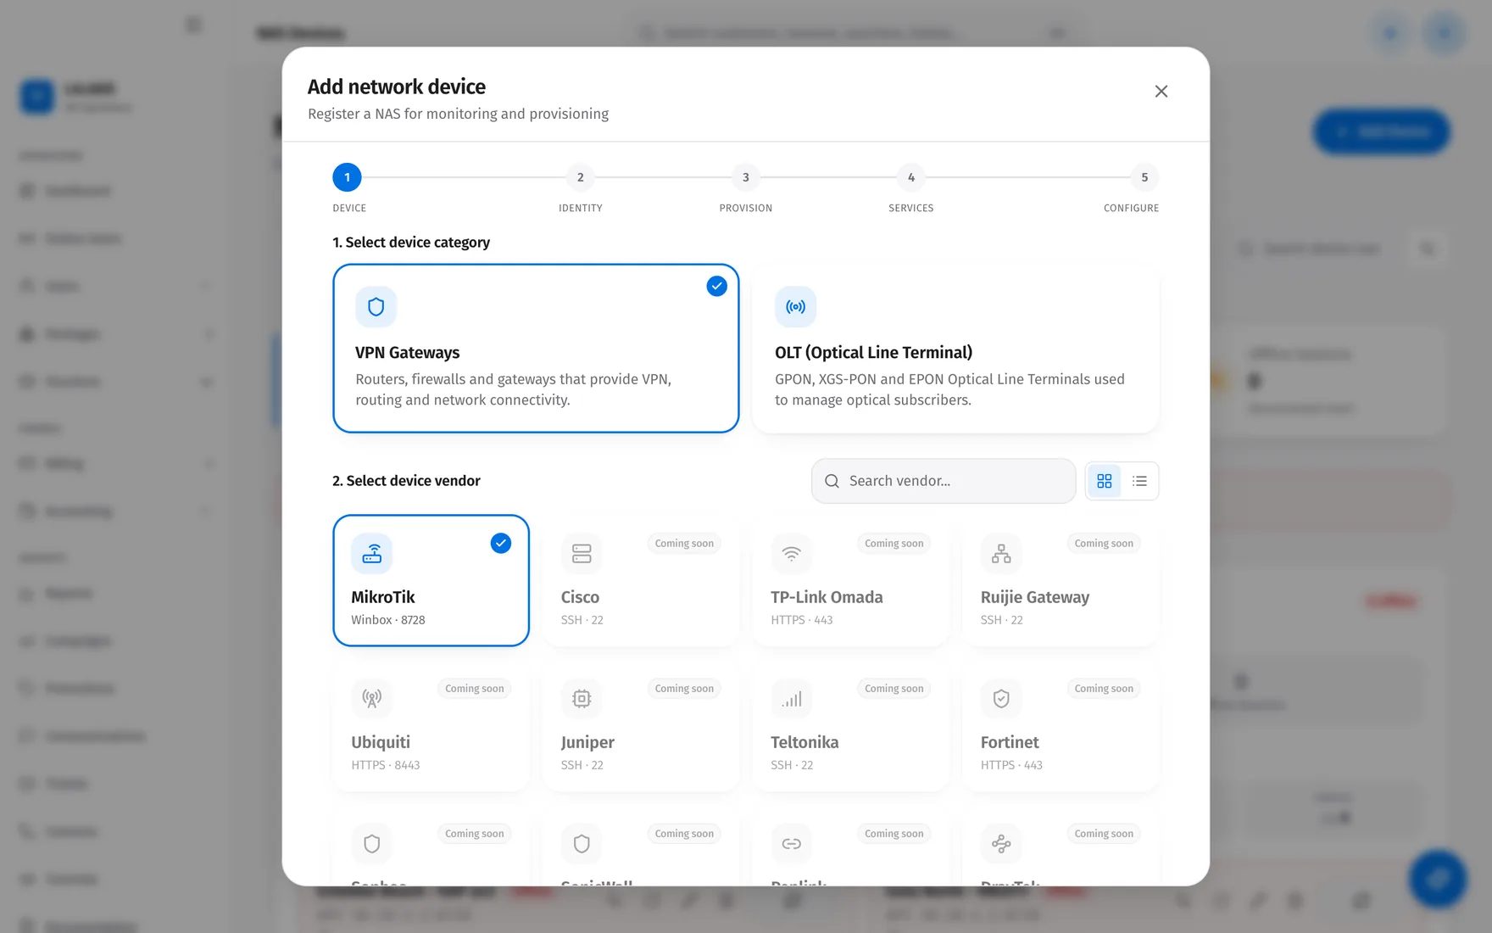Click the Cisco vendor name

pos(580,597)
